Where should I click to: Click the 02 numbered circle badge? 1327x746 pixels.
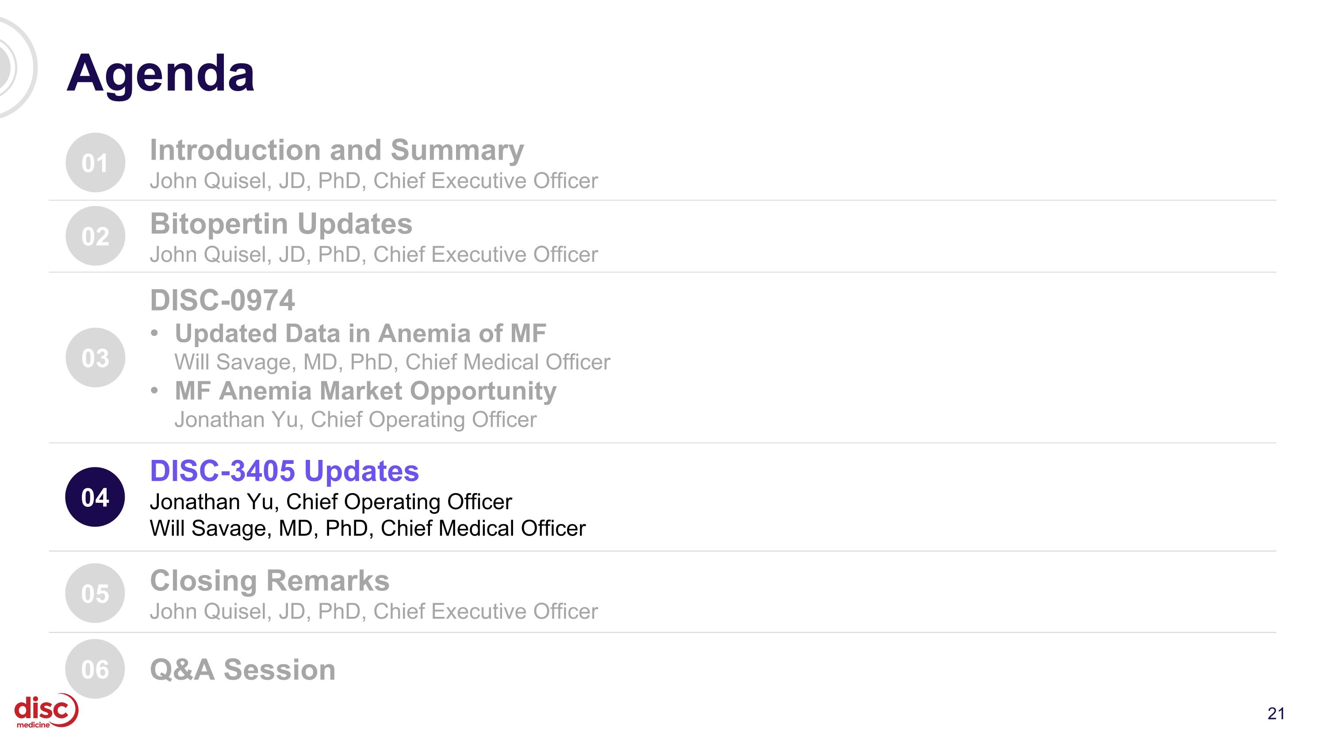click(x=95, y=236)
